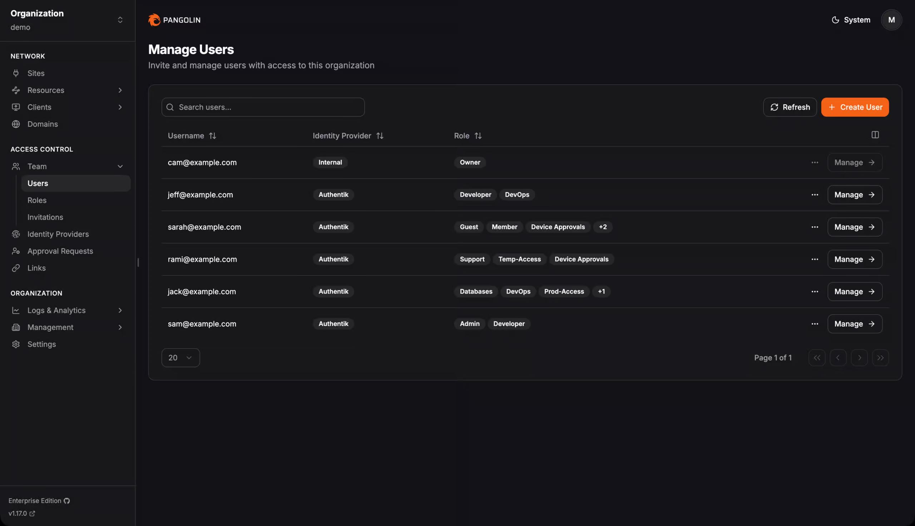Open the M user avatar menu
The width and height of the screenshot is (915, 526).
pyautogui.click(x=891, y=20)
